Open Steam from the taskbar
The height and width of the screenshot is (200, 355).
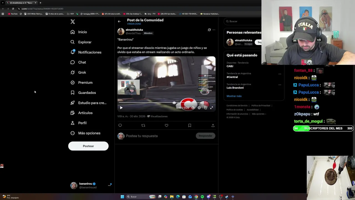(x=227, y=197)
